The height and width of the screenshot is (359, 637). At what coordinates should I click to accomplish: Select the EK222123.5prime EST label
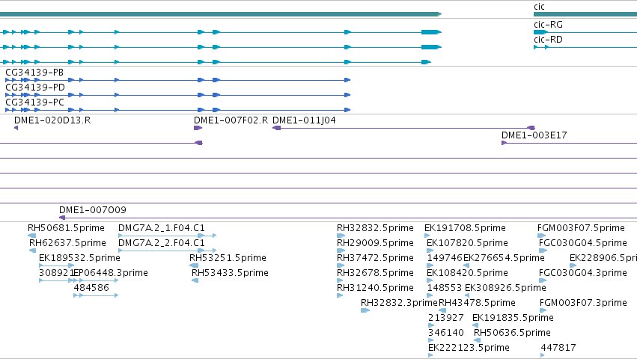[x=469, y=348]
